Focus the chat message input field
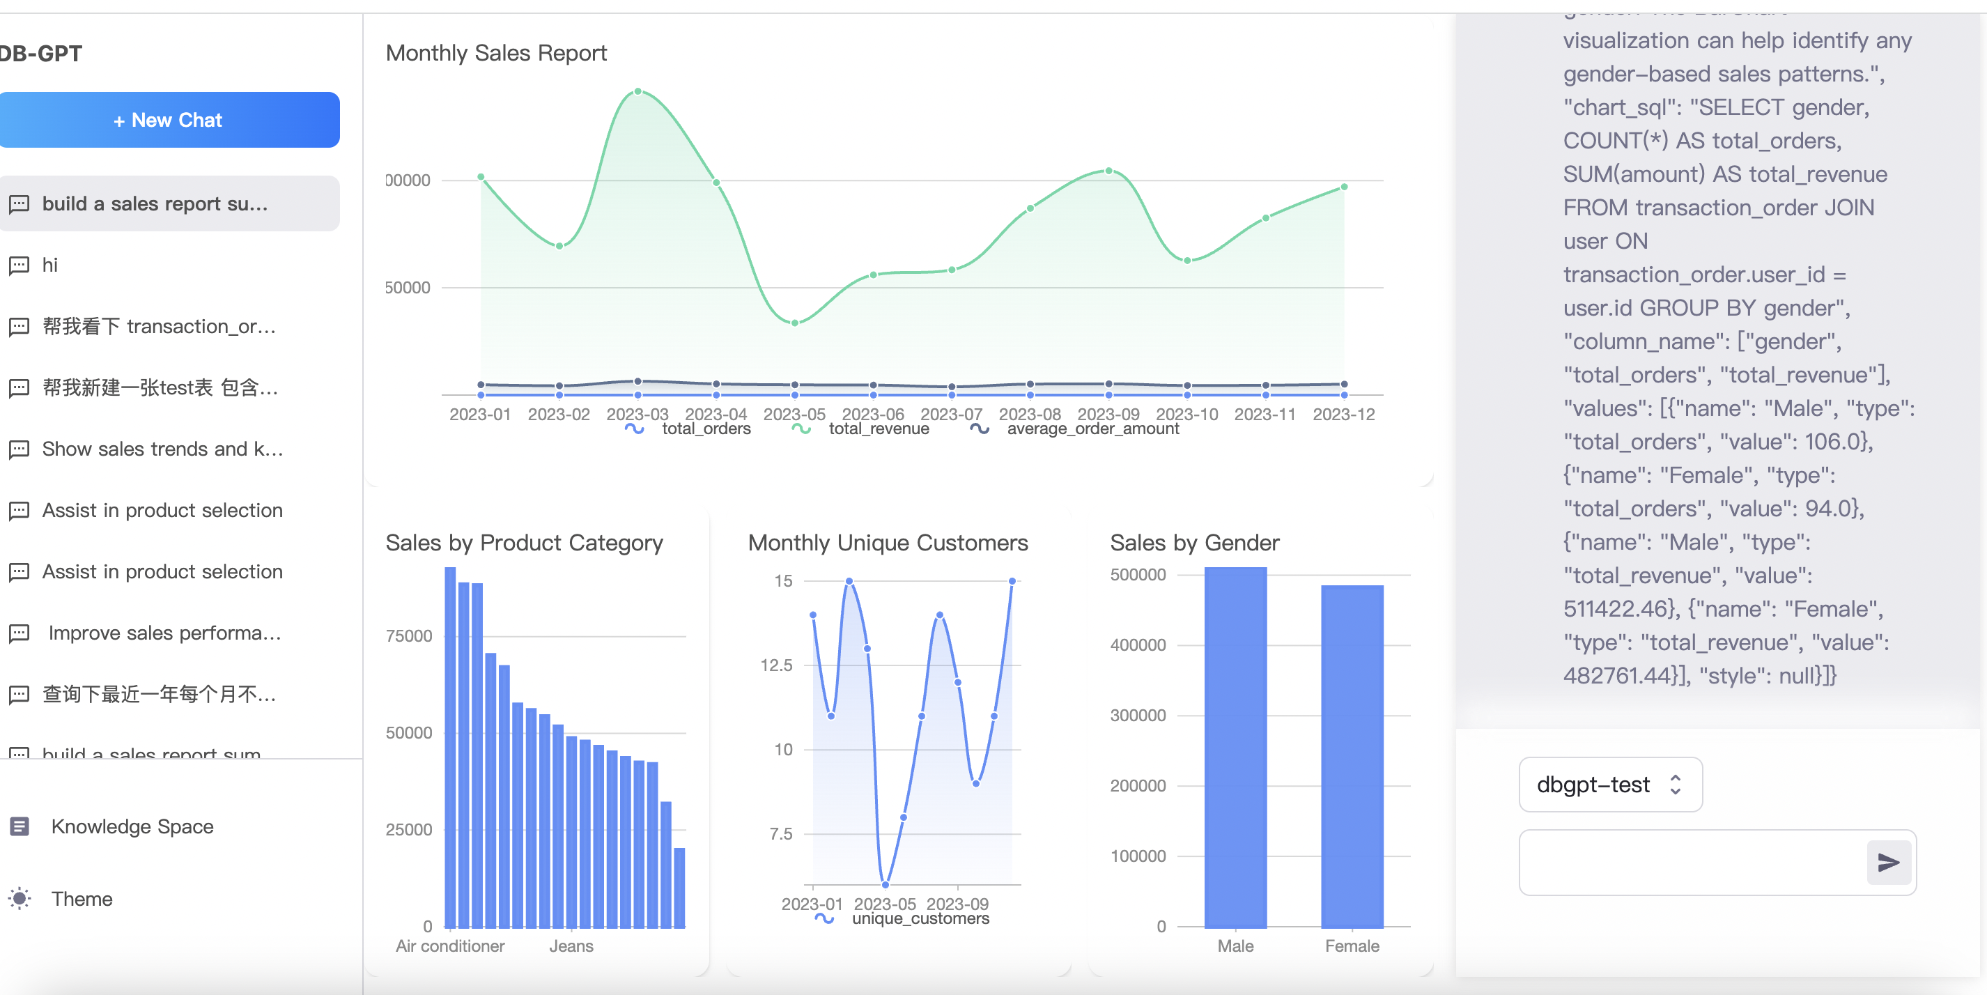 (x=1690, y=863)
